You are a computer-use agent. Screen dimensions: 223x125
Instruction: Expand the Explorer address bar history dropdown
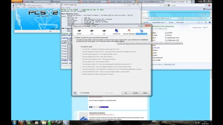178,18
